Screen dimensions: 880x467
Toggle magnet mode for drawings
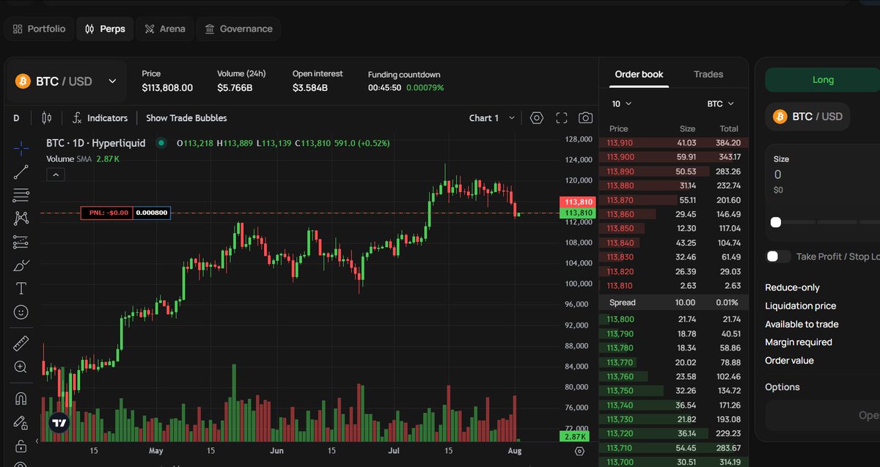(21, 399)
